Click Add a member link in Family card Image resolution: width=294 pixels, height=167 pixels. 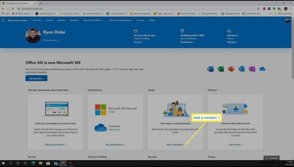click(x=175, y=144)
